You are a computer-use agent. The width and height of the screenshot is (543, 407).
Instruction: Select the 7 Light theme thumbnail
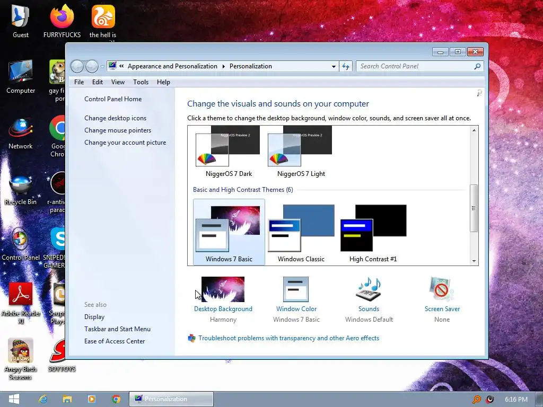[x=300, y=145]
